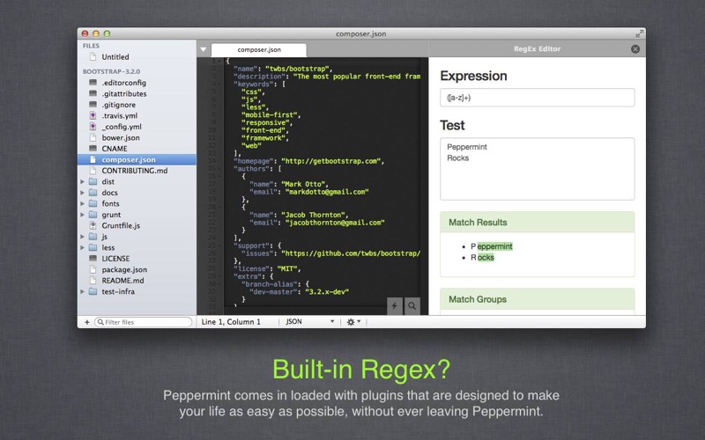Viewport: 705px width, 440px height.
Task: Click the less folder icon
Action: [x=93, y=248]
